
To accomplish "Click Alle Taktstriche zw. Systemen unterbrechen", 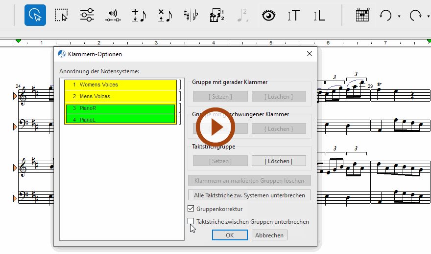I will [249, 195].
